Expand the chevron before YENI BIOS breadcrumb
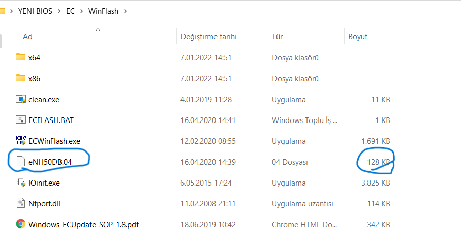461x243 pixels. (12, 11)
